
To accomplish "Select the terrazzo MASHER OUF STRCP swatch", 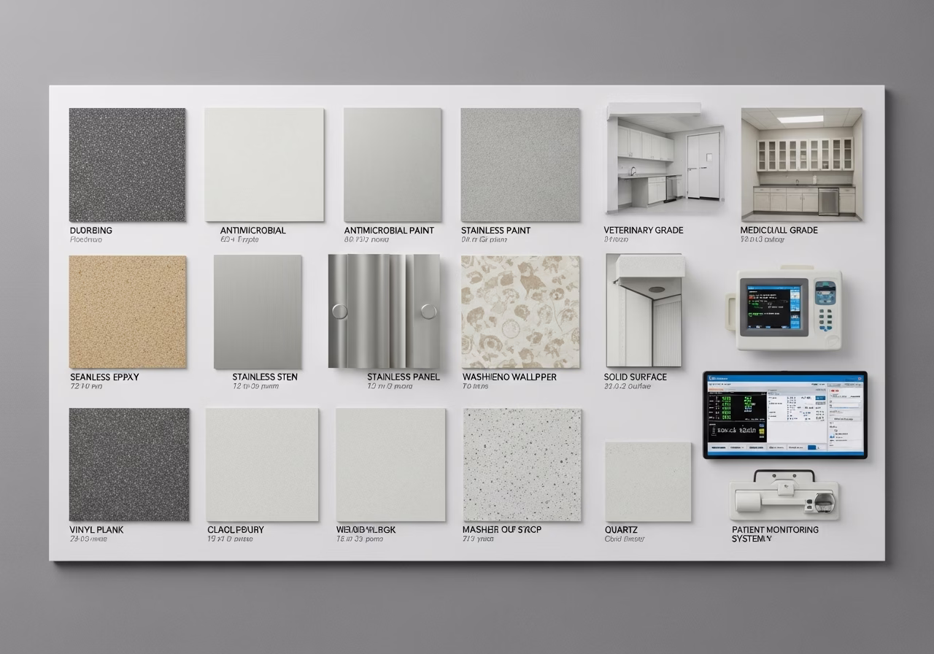I will (522, 465).
